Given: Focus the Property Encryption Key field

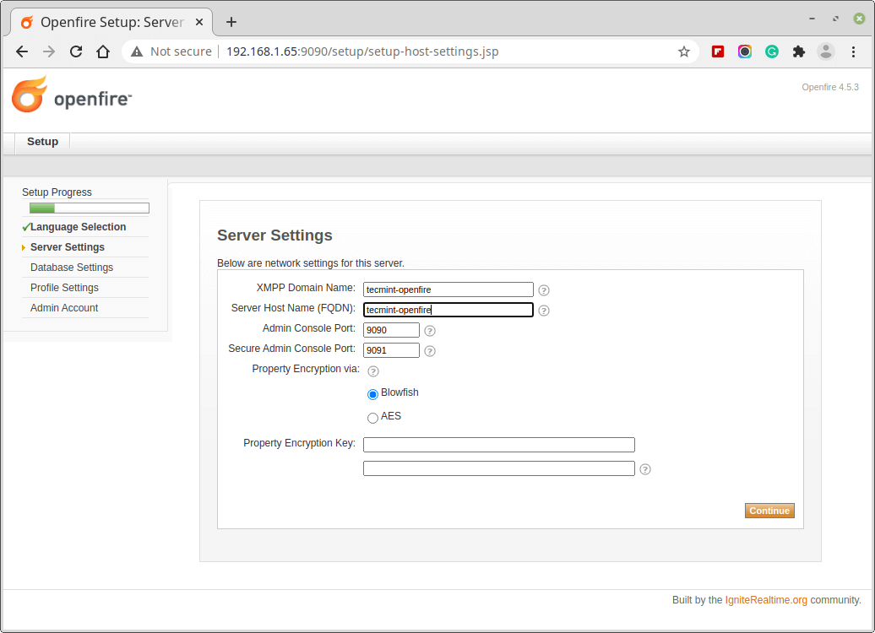Looking at the screenshot, I should [498, 445].
